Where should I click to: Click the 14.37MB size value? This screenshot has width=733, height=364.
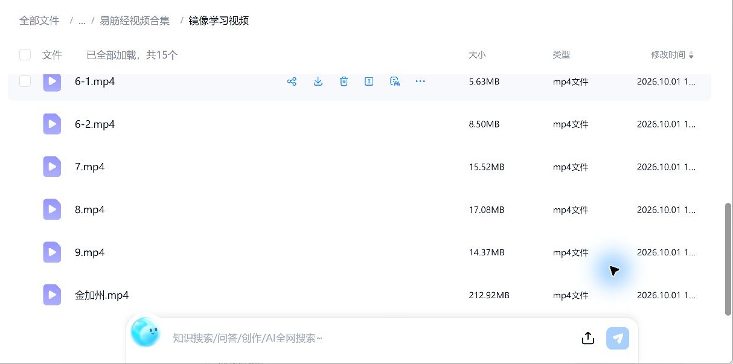click(487, 253)
